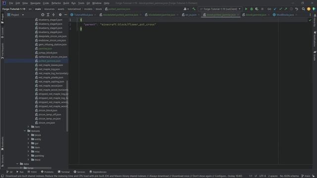Screen dimensions: 317x178
Task: Select opened file locator target icon
Action: pyautogui.click(x=43, y=15)
